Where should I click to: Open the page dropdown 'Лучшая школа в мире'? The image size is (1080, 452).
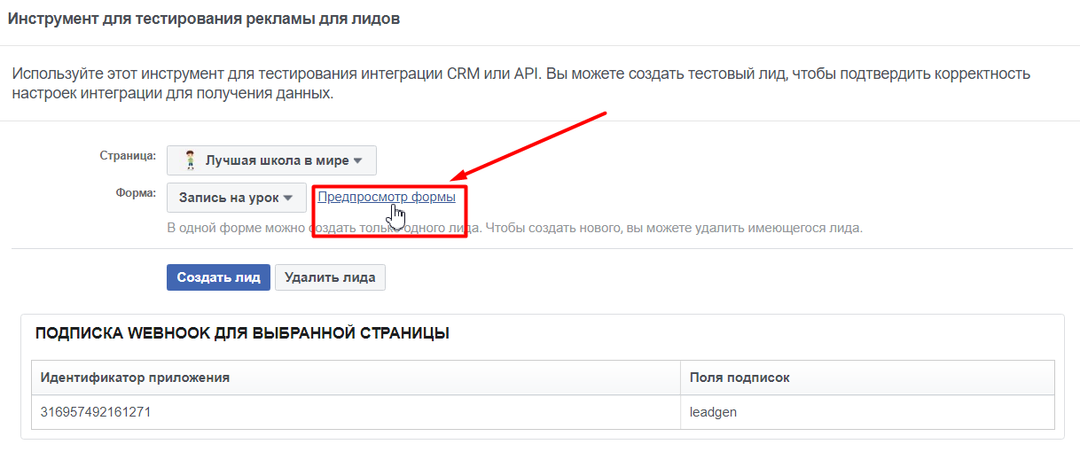pos(271,160)
